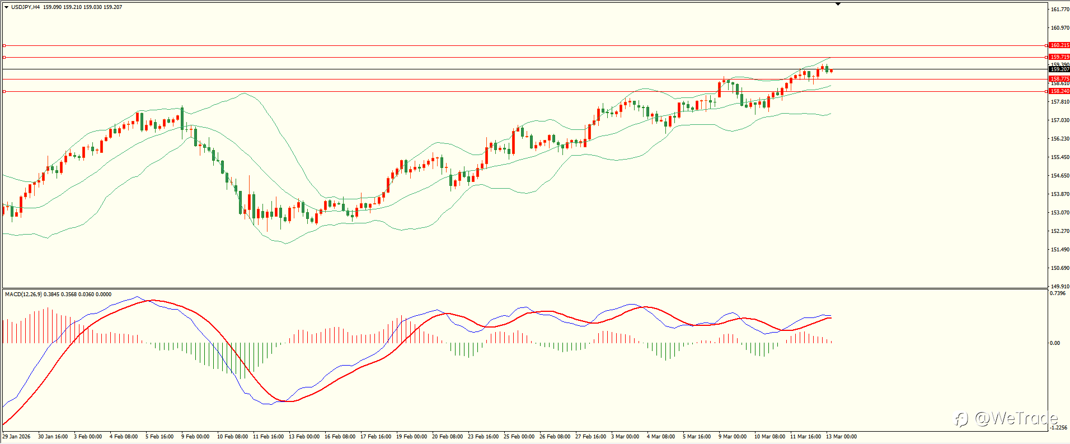Viewport: 1070px width, 444px height.
Task: Click the MACD(12,26,9) indicator label
Action: 23,295
